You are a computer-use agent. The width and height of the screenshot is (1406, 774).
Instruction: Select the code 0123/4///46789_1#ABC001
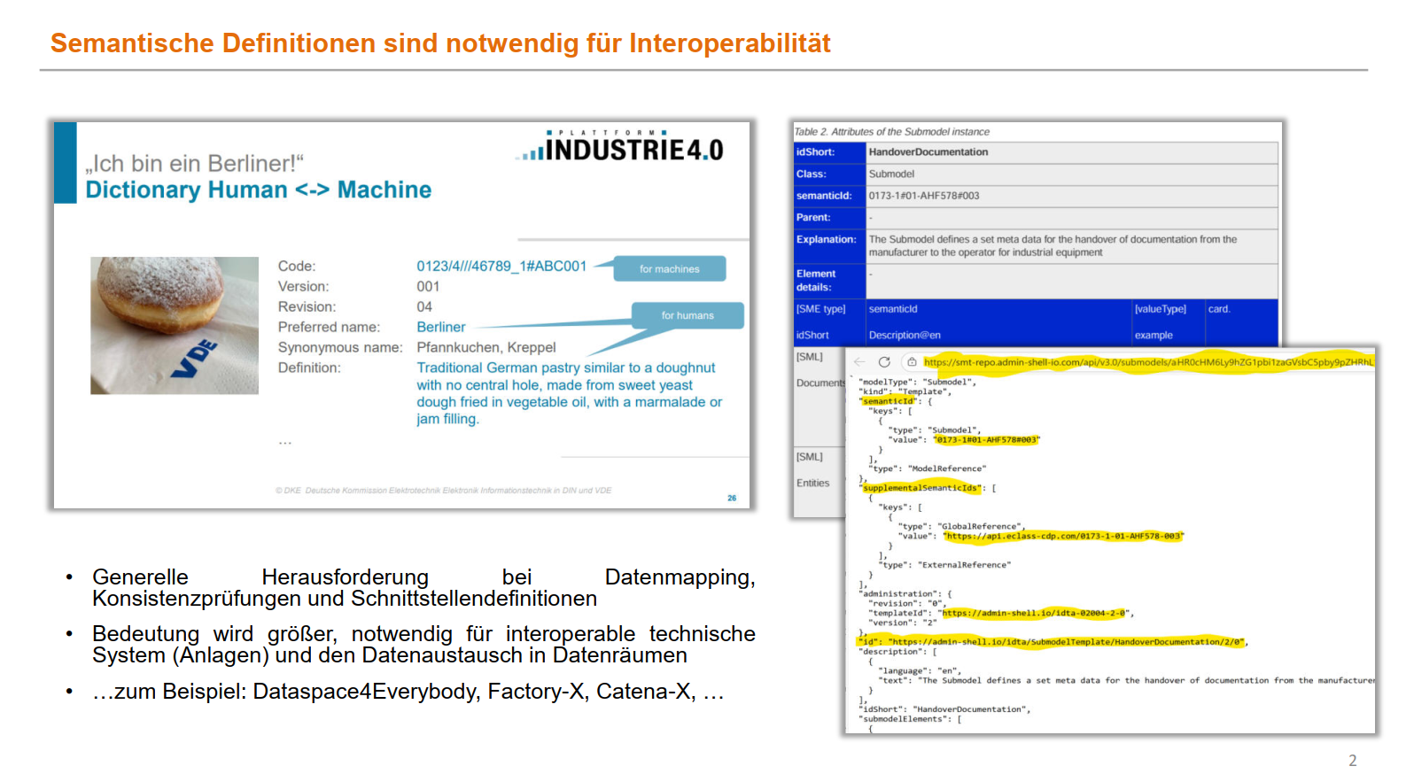[501, 267]
